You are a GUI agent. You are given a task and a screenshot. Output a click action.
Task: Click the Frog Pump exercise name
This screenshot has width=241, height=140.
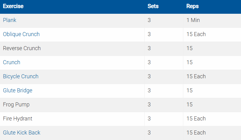click(16, 105)
